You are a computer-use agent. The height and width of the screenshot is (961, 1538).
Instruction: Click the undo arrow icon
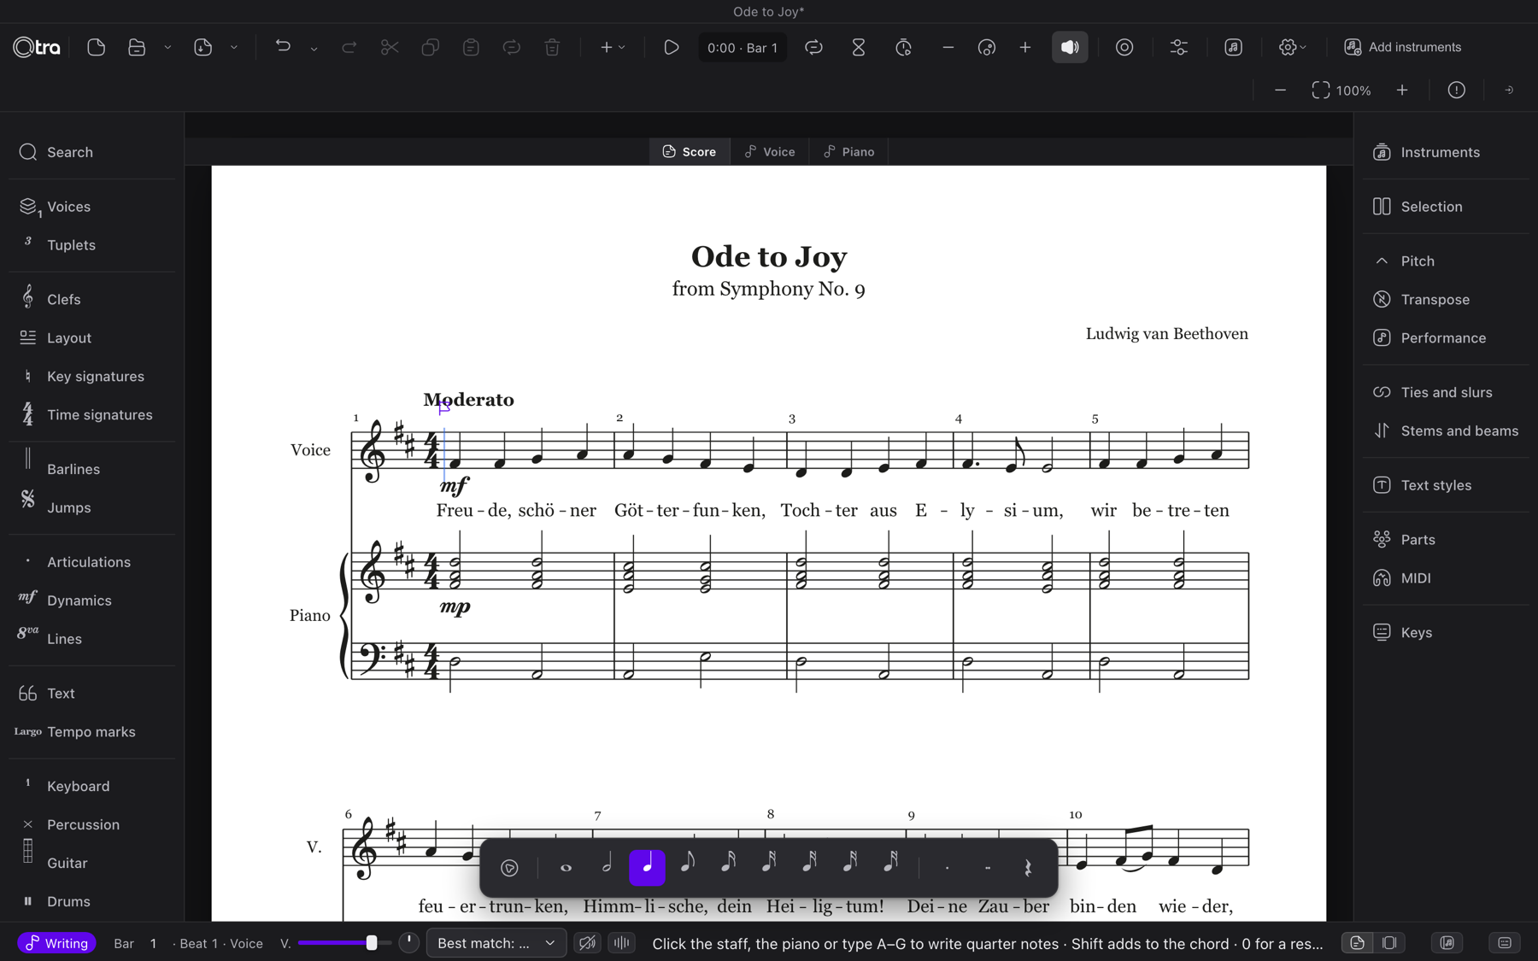[283, 48]
